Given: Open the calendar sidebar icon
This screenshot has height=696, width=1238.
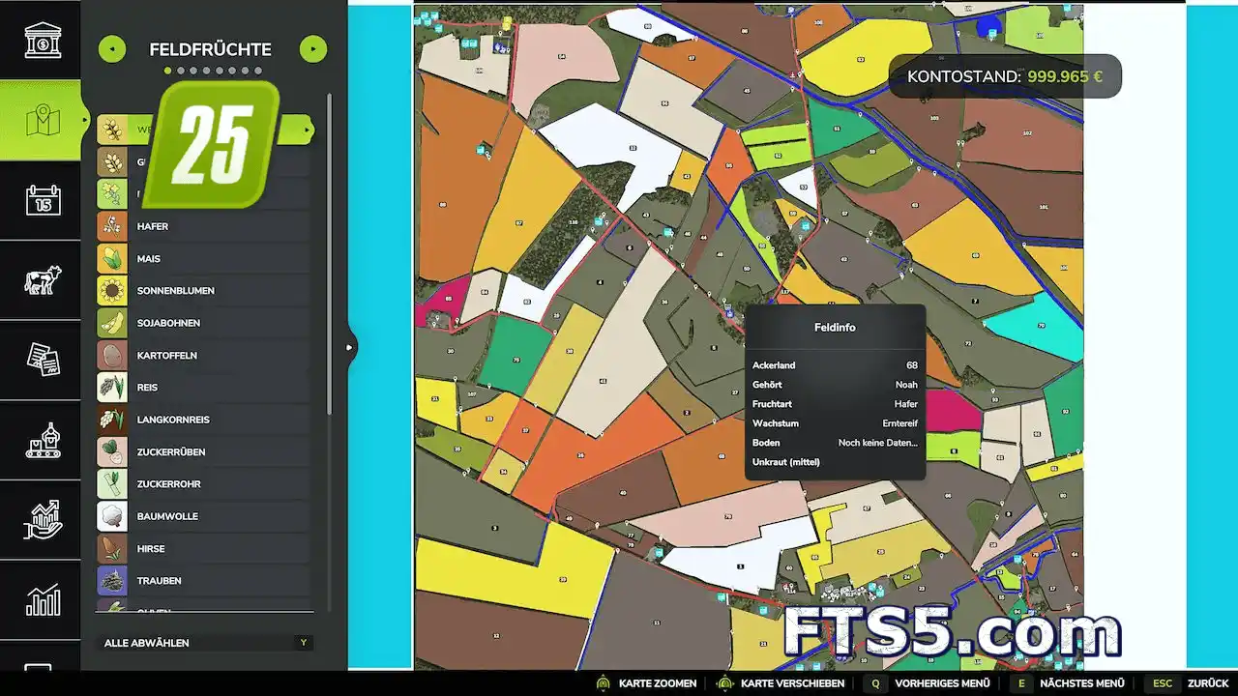Looking at the screenshot, I should (43, 200).
